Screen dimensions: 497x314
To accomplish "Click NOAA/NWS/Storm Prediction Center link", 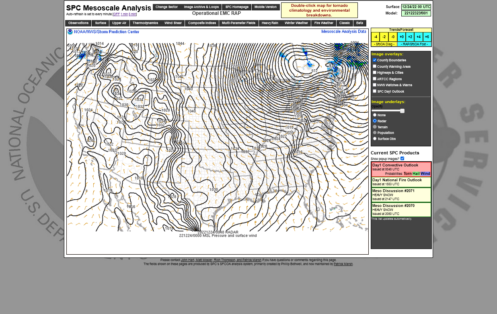I will 107,32.
